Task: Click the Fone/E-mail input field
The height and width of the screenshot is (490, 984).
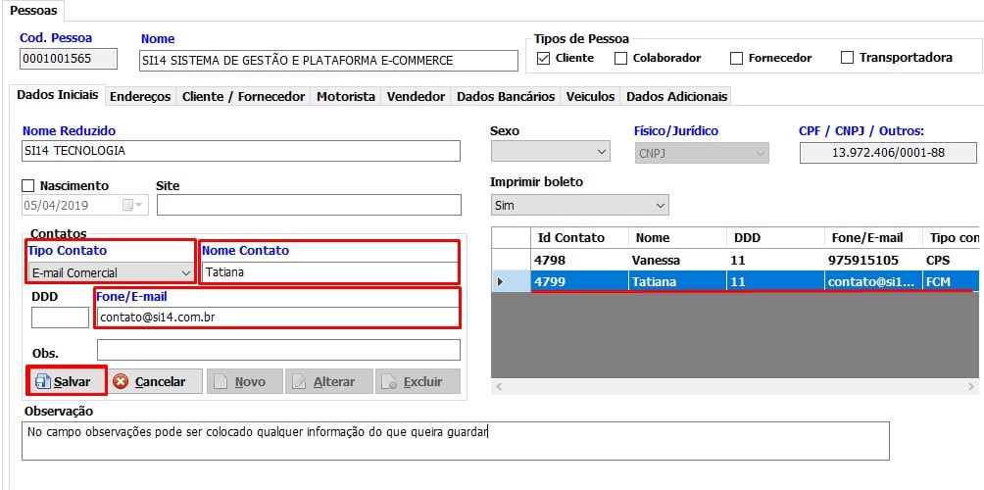Action: coord(278,318)
